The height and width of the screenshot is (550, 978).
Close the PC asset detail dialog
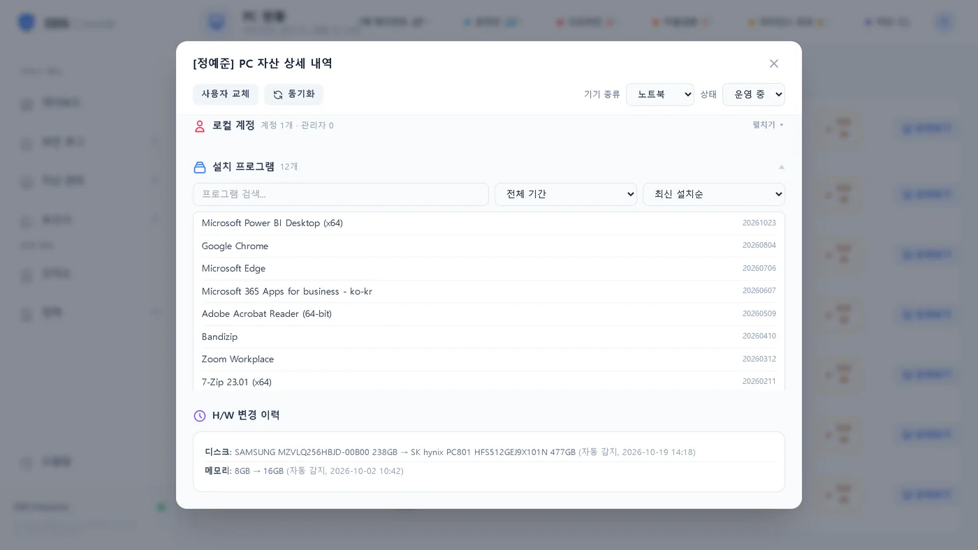click(x=774, y=64)
